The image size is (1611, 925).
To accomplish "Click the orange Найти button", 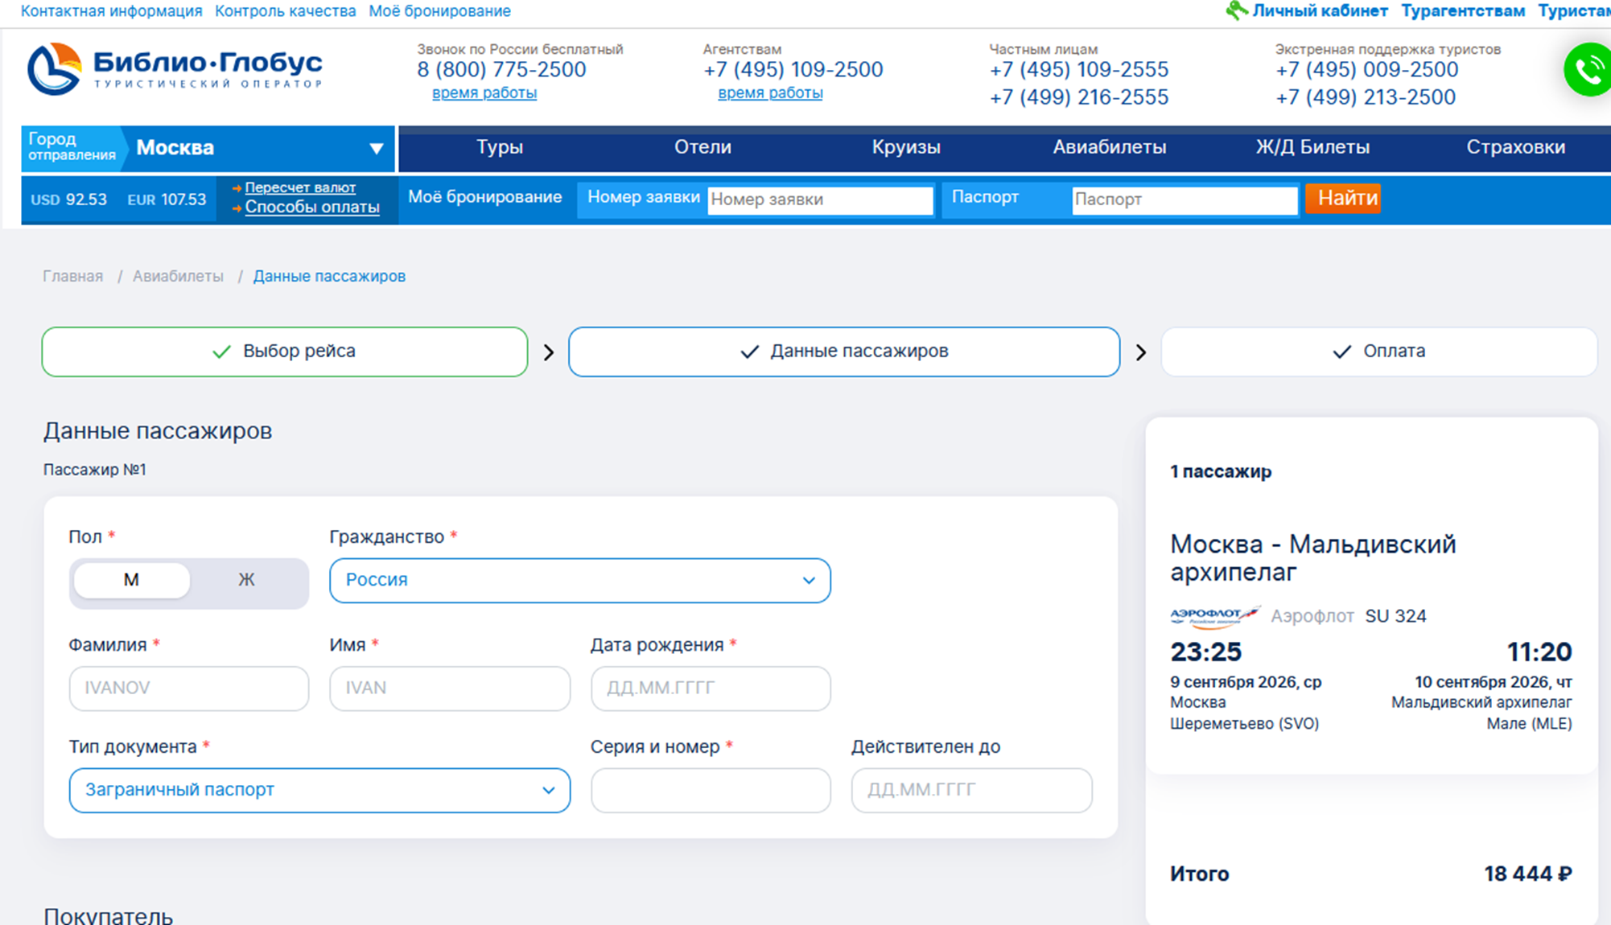I will click(x=1343, y=198).
